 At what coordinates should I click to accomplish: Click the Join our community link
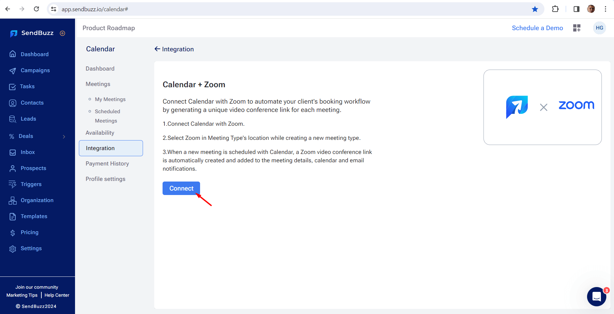[x=37, y=287]
